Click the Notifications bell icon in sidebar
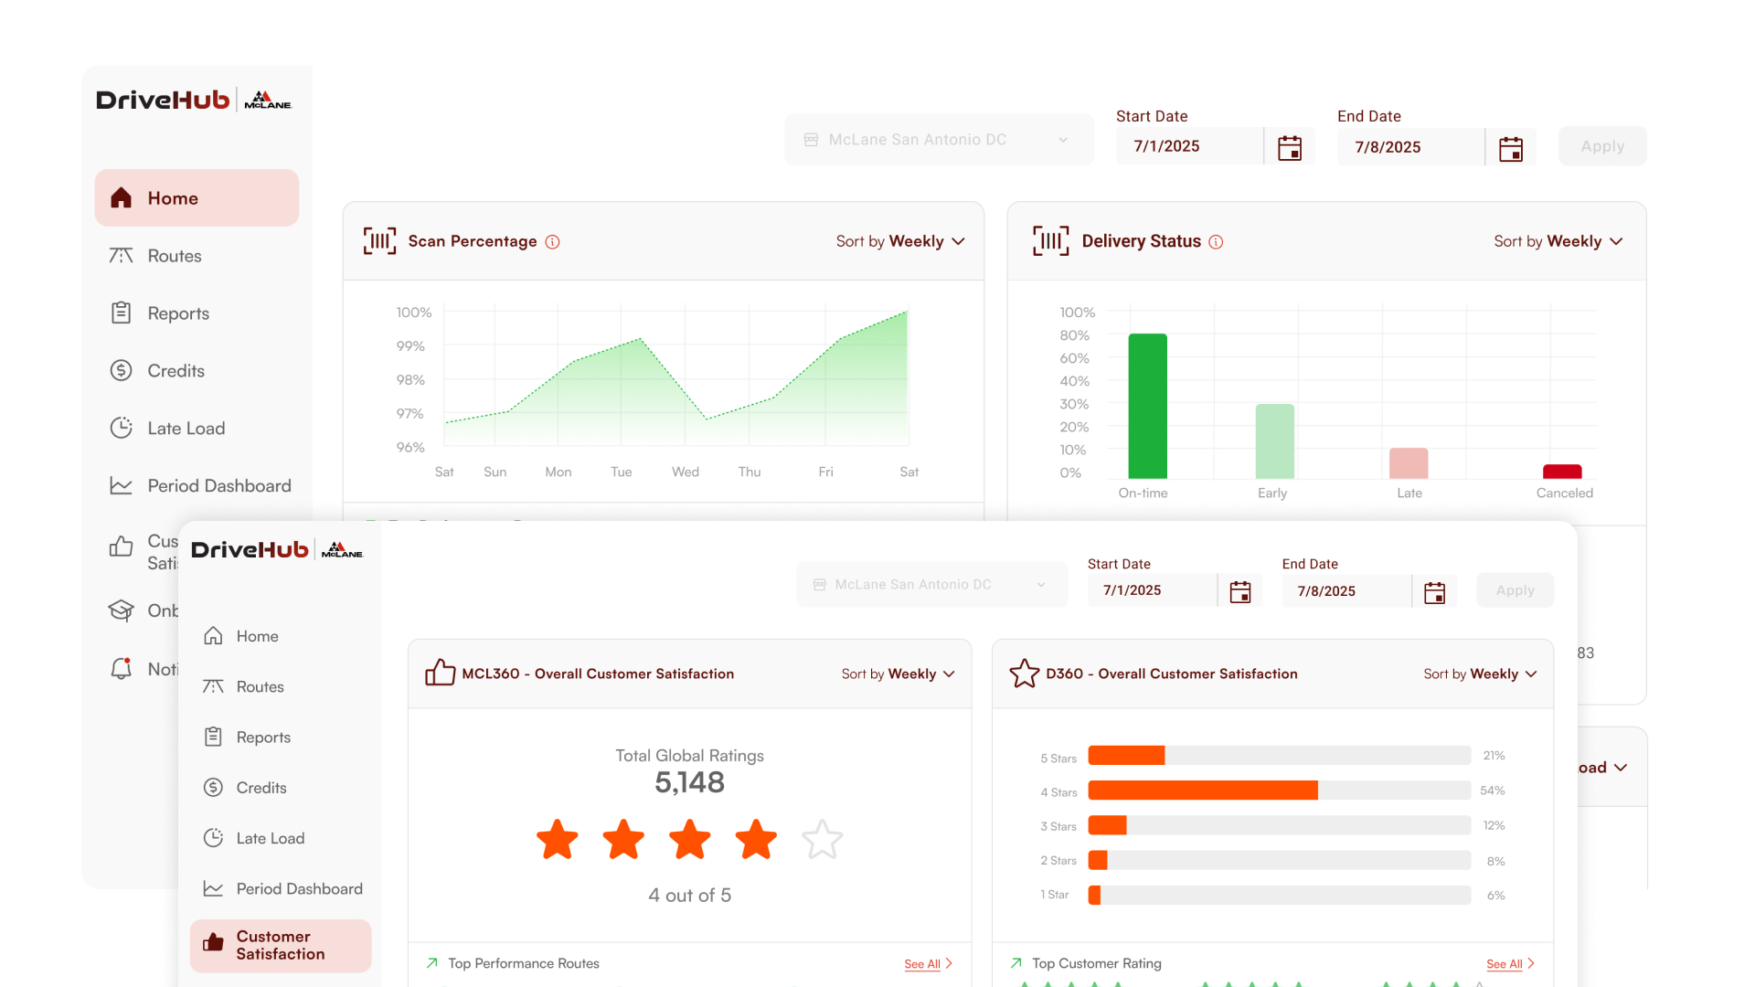This screenshot has height=987, width=1755. 122,668
